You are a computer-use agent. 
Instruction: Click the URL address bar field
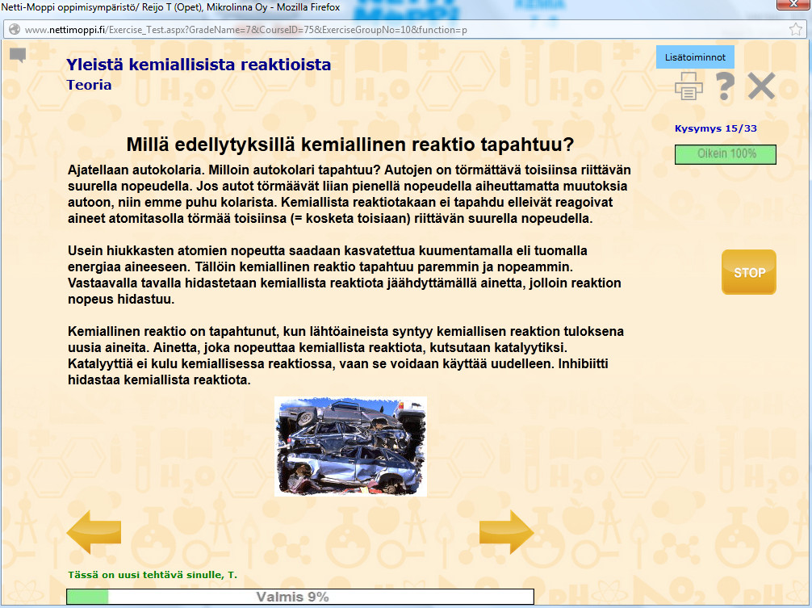coord(405,30)
